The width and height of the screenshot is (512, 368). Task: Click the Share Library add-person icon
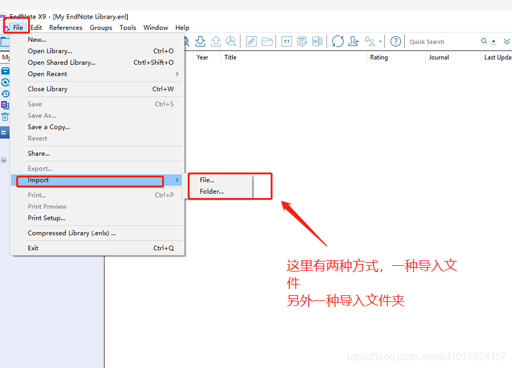tap(354, 41)
